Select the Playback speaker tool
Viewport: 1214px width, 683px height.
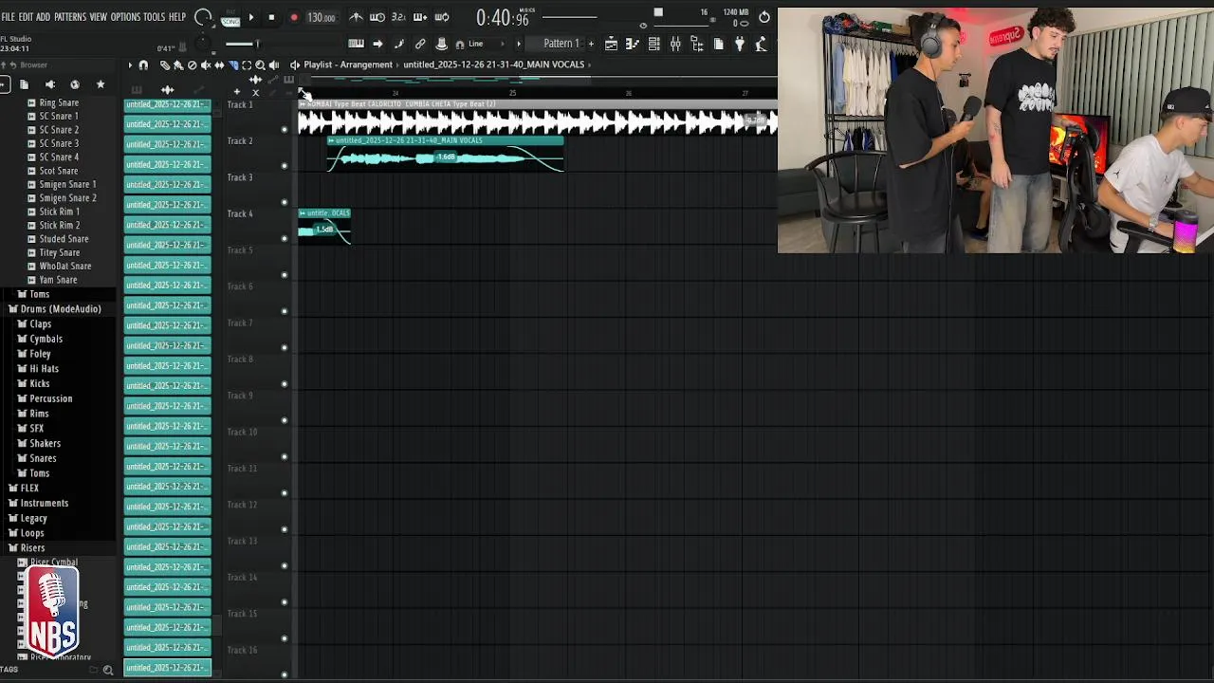pos(274,65)
